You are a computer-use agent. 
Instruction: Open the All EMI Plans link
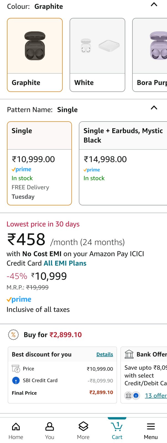pyautogui.click(x=65, y=263)
